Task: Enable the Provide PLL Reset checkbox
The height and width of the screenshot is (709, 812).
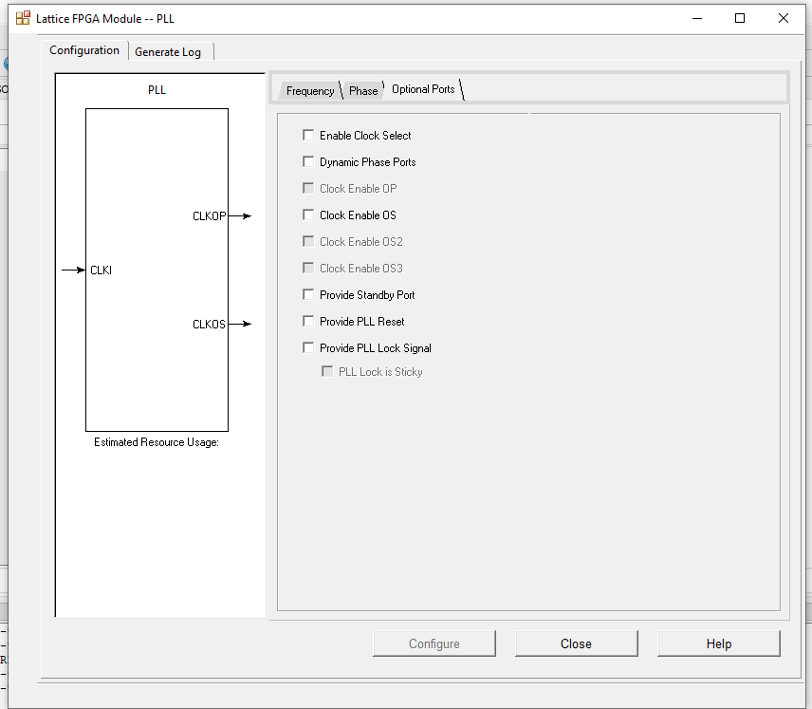Action: 308,321
